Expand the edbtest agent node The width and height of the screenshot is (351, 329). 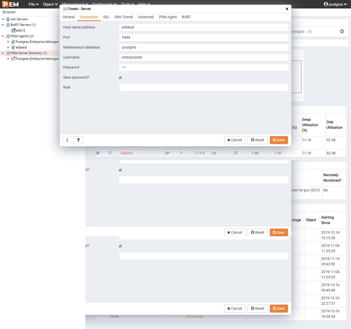click(8, 48)
